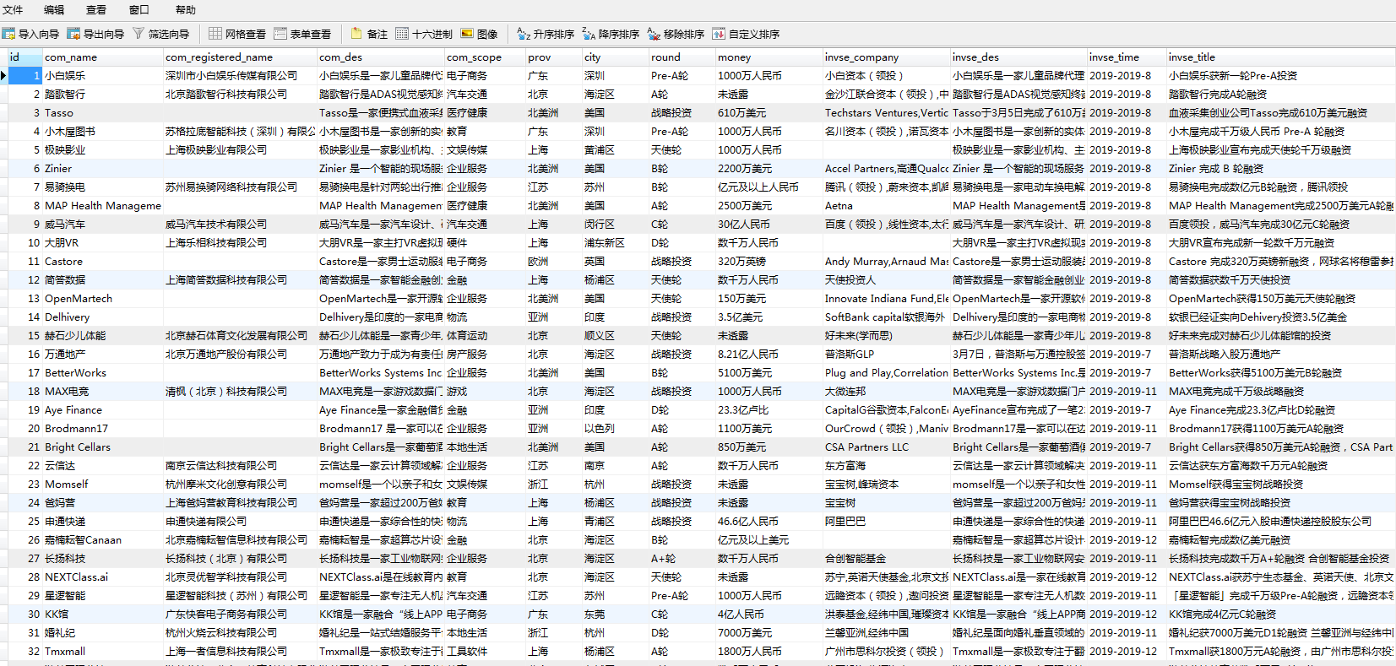Select the com_des column header
The image size is (1396, 666).
coord(380,57)
